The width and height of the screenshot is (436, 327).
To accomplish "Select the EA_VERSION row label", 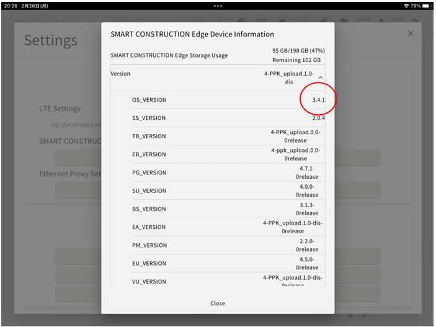I will pyautogui.click(x=149, y=227).
